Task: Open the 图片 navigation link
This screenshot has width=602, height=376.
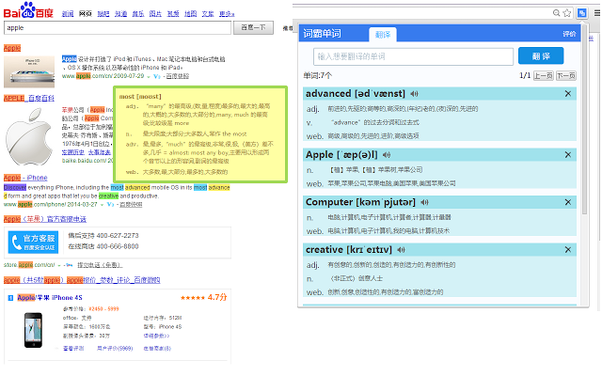Action: [x=155, y=14]
